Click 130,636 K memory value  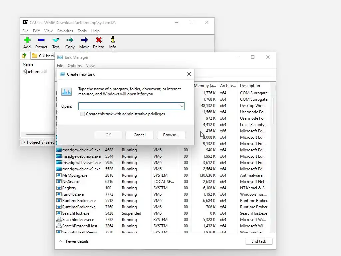click(x=207, y=175)
